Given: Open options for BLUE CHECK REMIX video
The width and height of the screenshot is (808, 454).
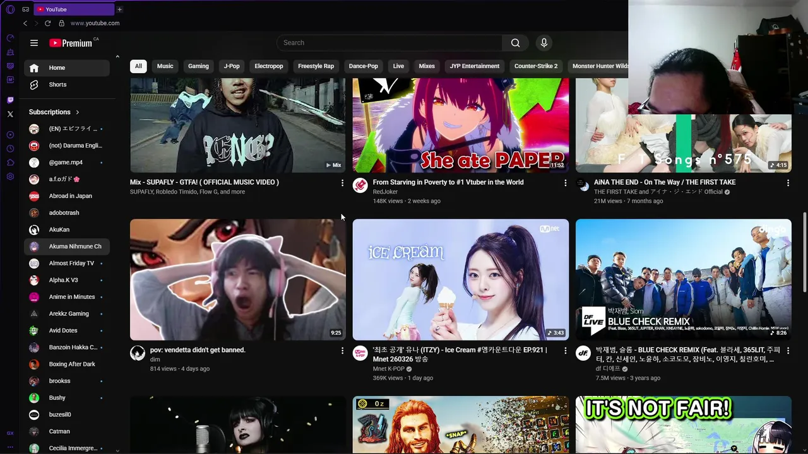Looking at the screenshot, I should [788, 351].
